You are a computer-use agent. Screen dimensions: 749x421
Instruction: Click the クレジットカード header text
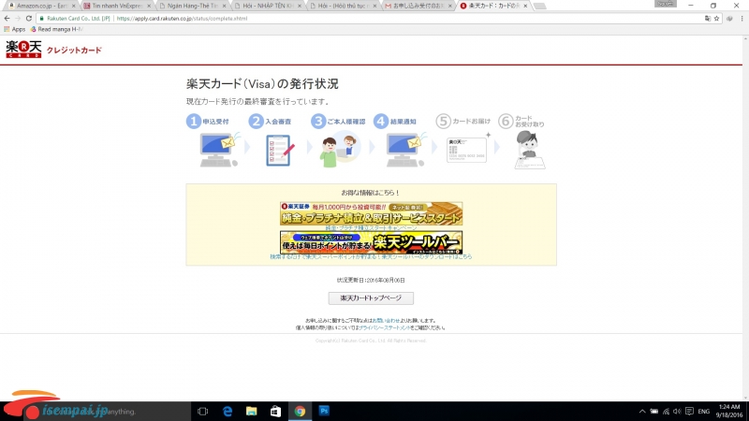click(74, 51)
